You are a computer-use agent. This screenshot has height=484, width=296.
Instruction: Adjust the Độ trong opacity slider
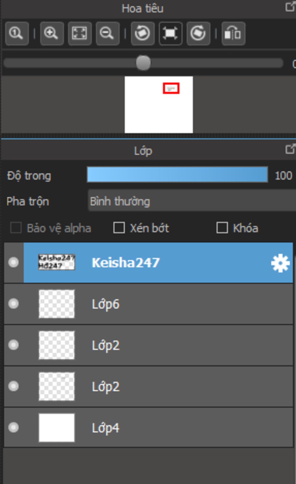[x=177, y=174]
